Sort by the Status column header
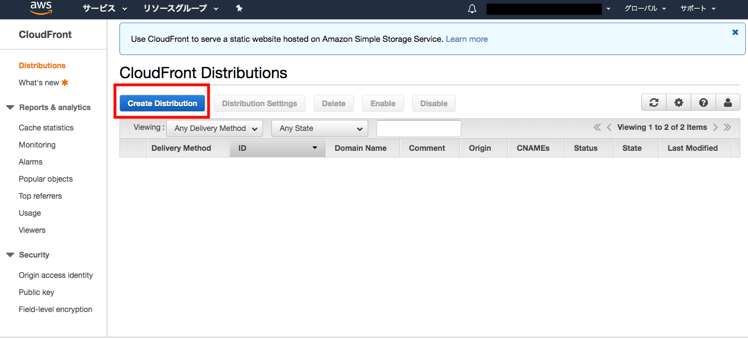Image resolution: width=748 pixels, height=339 pixels. click(x=589, y=148)
